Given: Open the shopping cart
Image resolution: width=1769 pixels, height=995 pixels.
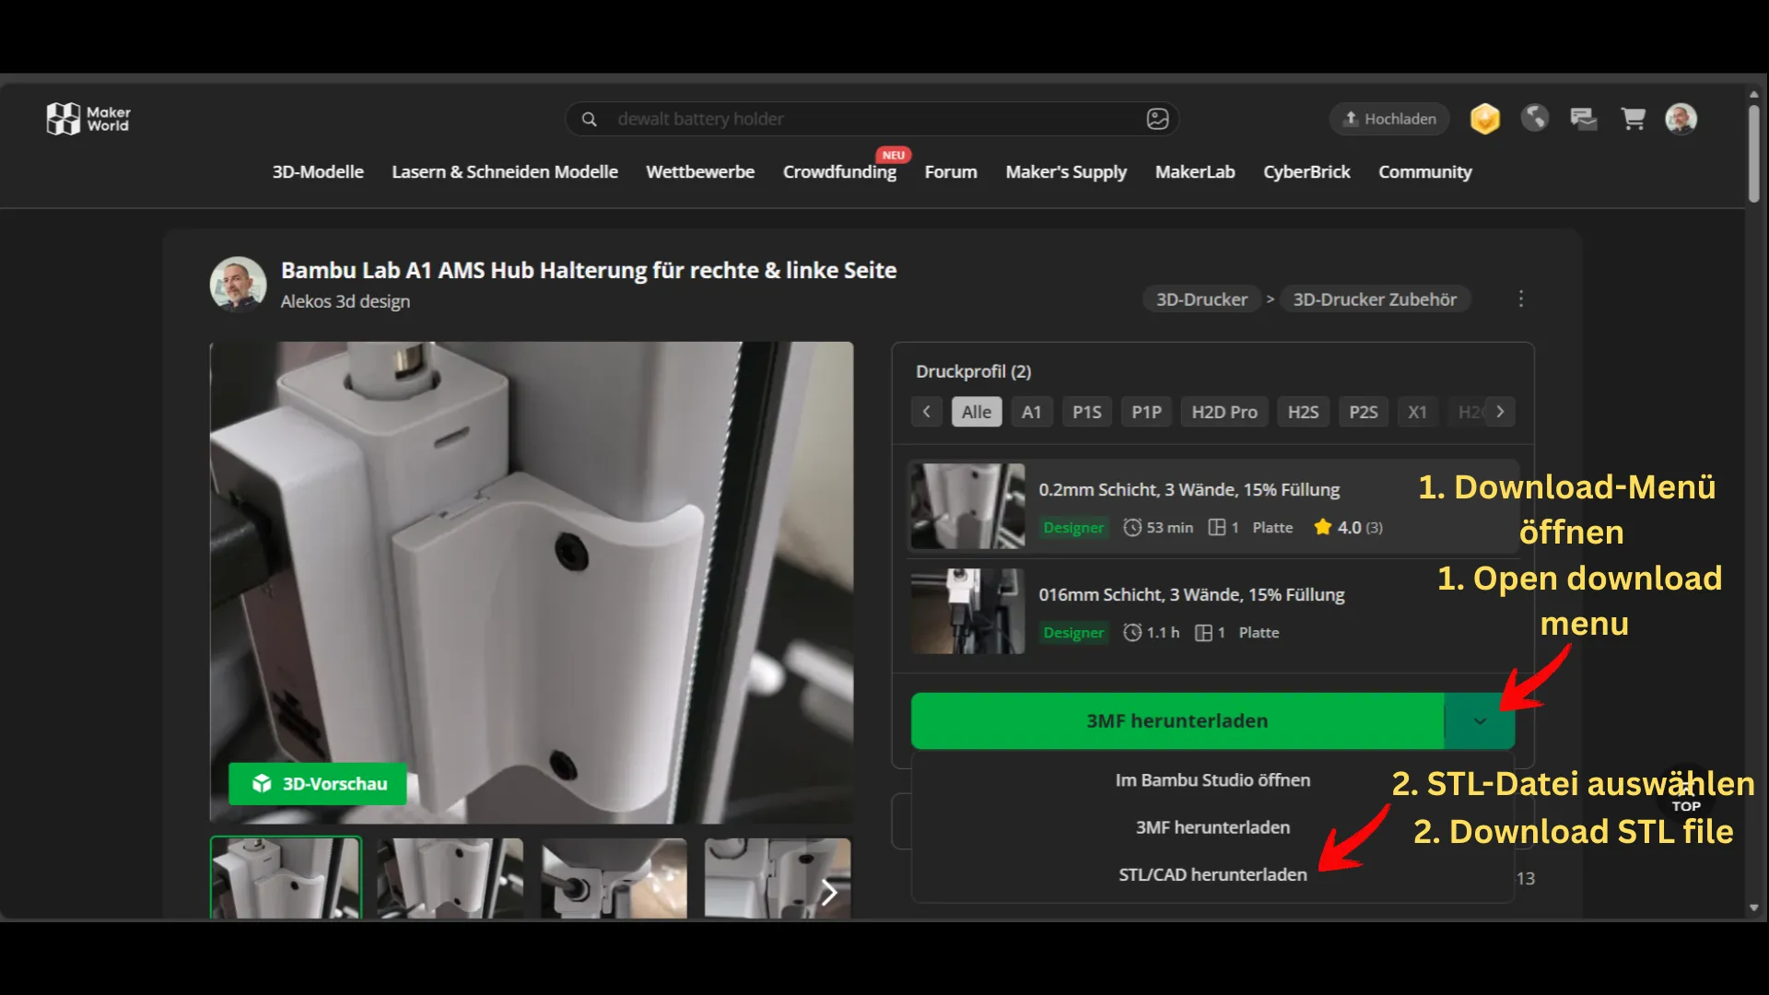Looking at the screenshot, I should pyautogui.click(x=1634, y=119).
